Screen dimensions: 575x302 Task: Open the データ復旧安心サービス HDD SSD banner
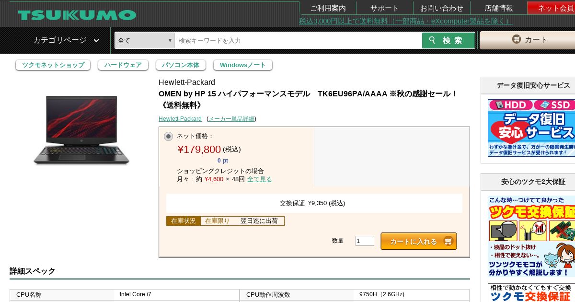point(531,128)
